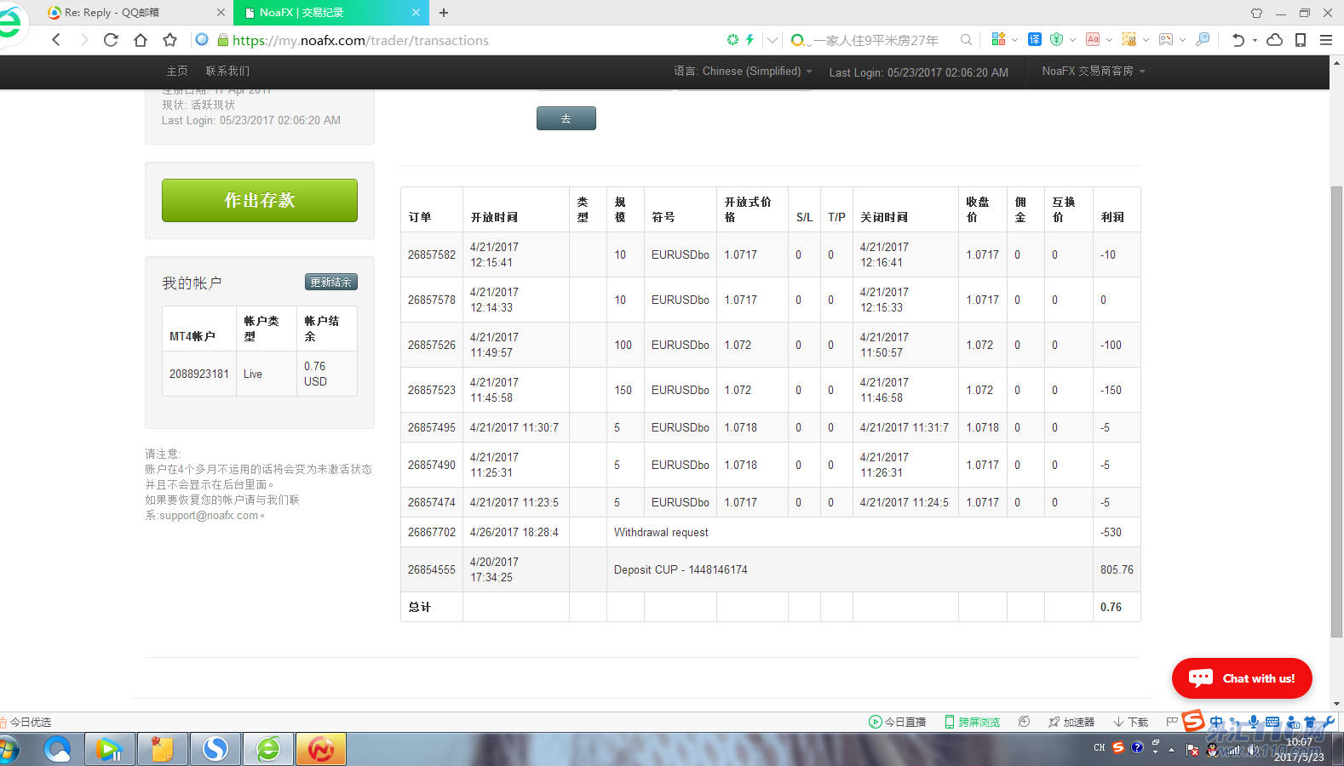Open the yellow sticky notes taskbar app
Screen dimensions: 1344x766
tap(162, 750)
